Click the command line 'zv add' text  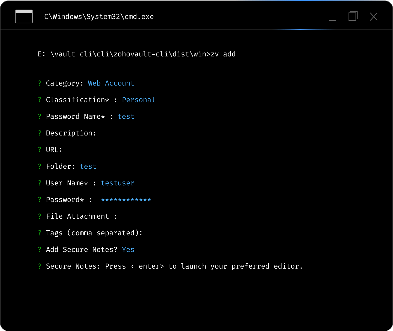point(223,54)
